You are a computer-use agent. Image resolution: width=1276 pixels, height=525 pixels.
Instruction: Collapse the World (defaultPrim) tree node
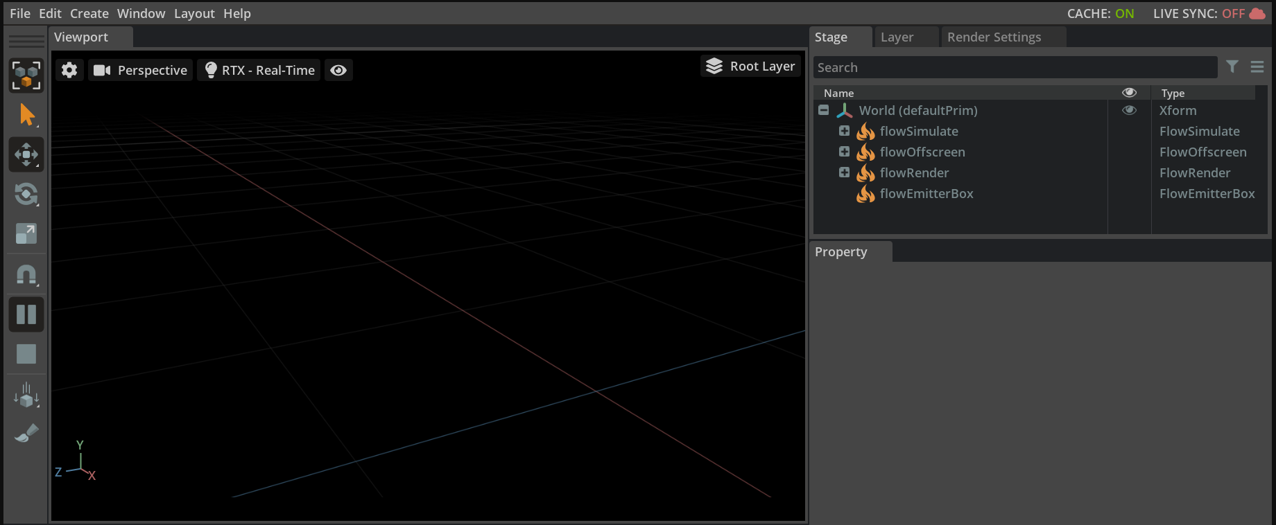[x=823, y=110]
